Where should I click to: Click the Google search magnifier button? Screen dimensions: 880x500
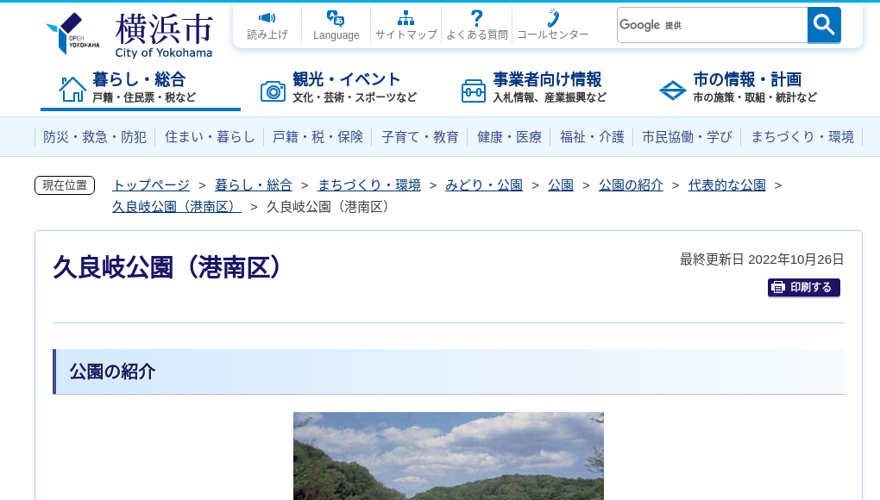pyautogui.click(x=823, y=25)
